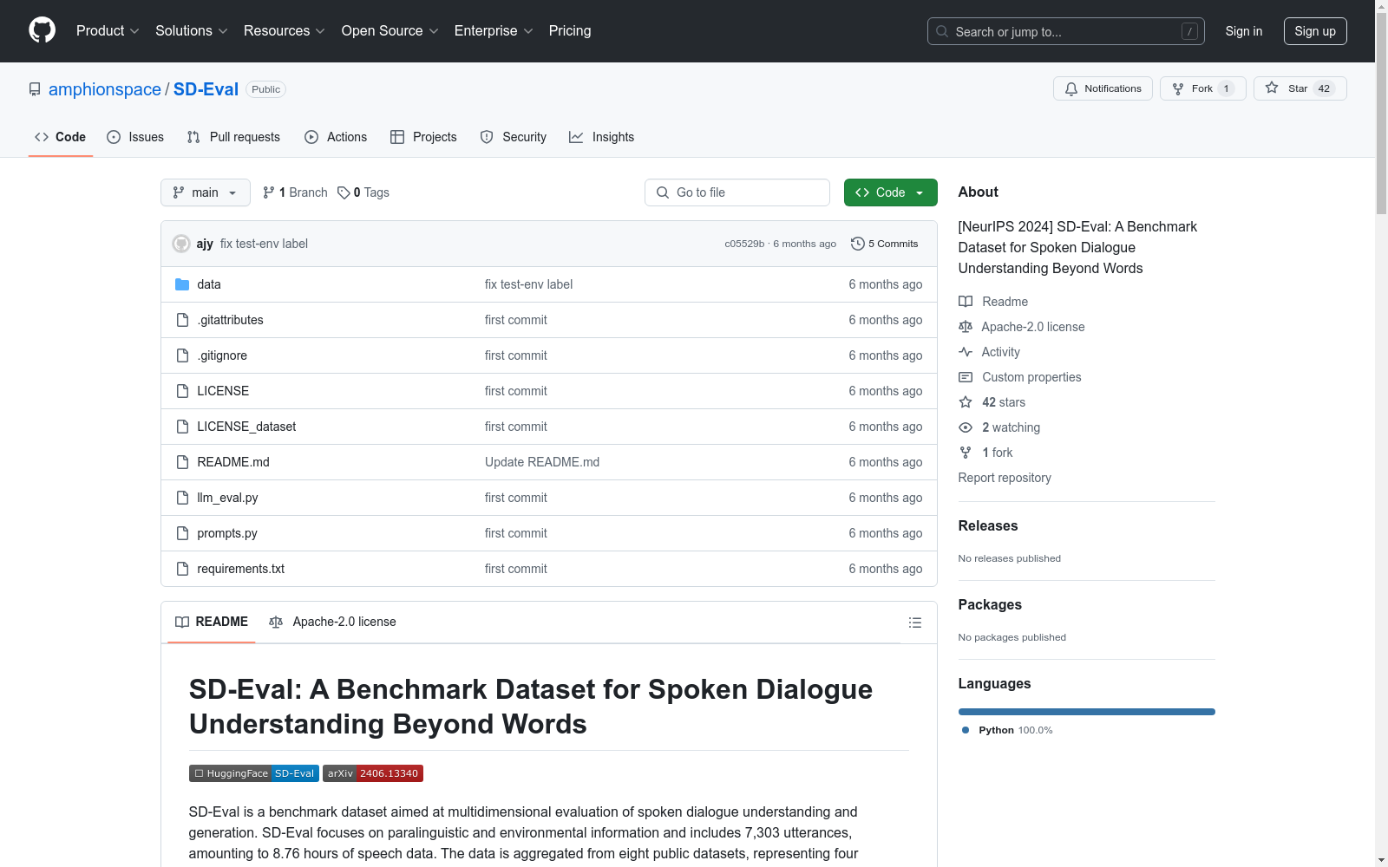
Task: Click the eye icon beside watching
Action: (x=966, y=427)
